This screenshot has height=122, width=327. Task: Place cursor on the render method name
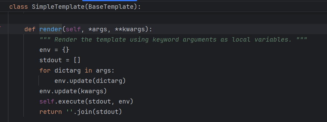click(51, 29)
